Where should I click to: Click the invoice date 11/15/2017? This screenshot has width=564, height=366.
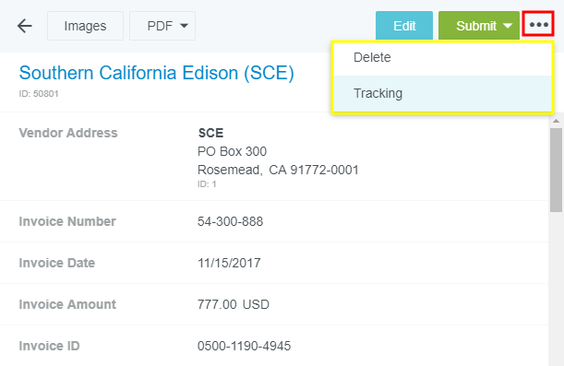coord(229,263)
